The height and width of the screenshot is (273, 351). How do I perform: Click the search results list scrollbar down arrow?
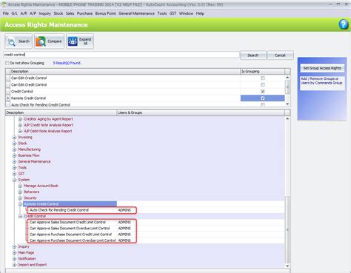pos(287,104)
